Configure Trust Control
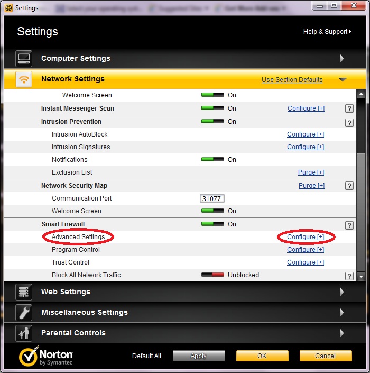 (306, 262)
